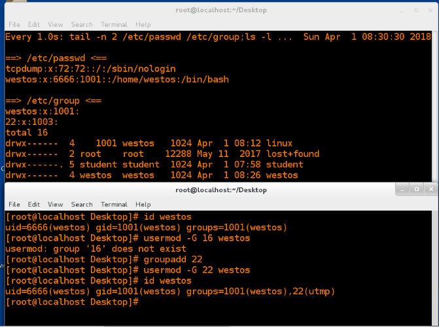This screenshot has width=439, height=327.
Task: Click the 'Every 1.0s: tail -n 2' watch header
Action: pyautogui.click(x=60, y=37)
